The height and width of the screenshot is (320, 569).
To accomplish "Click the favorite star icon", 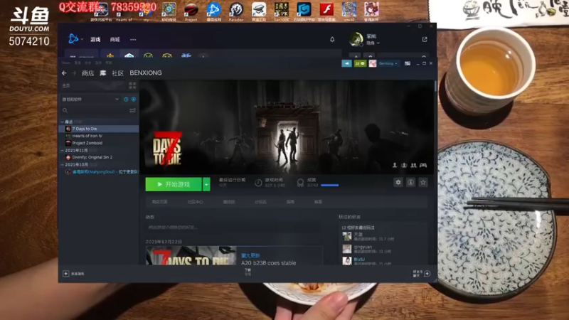I will tap(422, 183).
